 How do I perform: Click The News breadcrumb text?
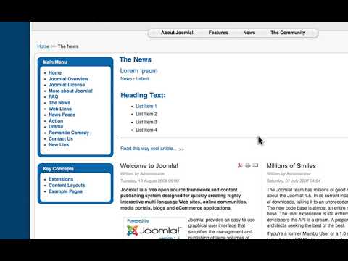coord(68,46)
